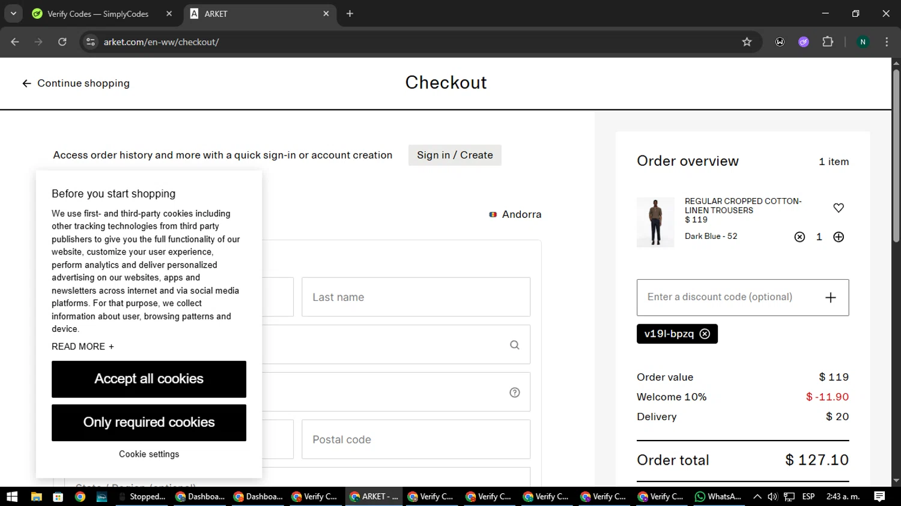Click Accept all cookies
Screen dimensions: 901x506
[149, 379]
